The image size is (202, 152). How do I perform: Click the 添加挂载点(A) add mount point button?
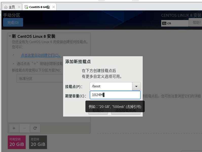tap(126, 110)
